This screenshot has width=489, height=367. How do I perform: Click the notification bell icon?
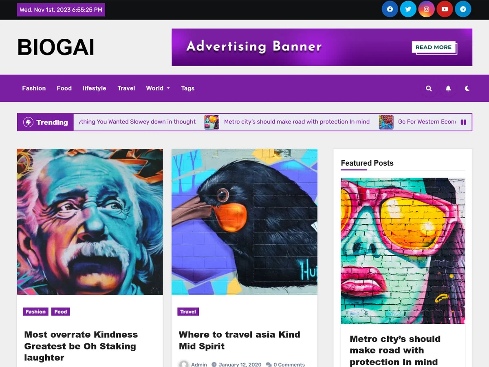click(448, 88)
